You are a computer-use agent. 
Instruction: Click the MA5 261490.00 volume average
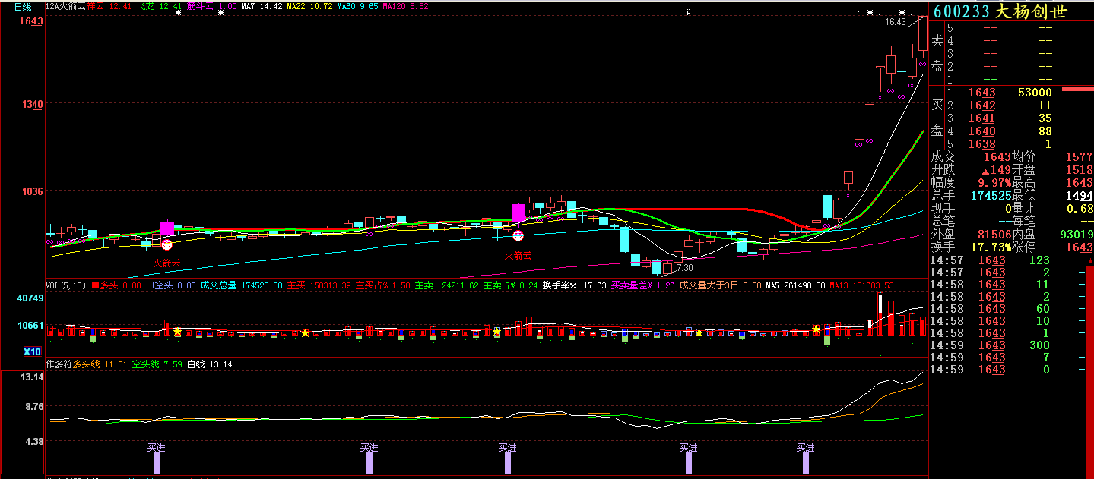point(795,285)
